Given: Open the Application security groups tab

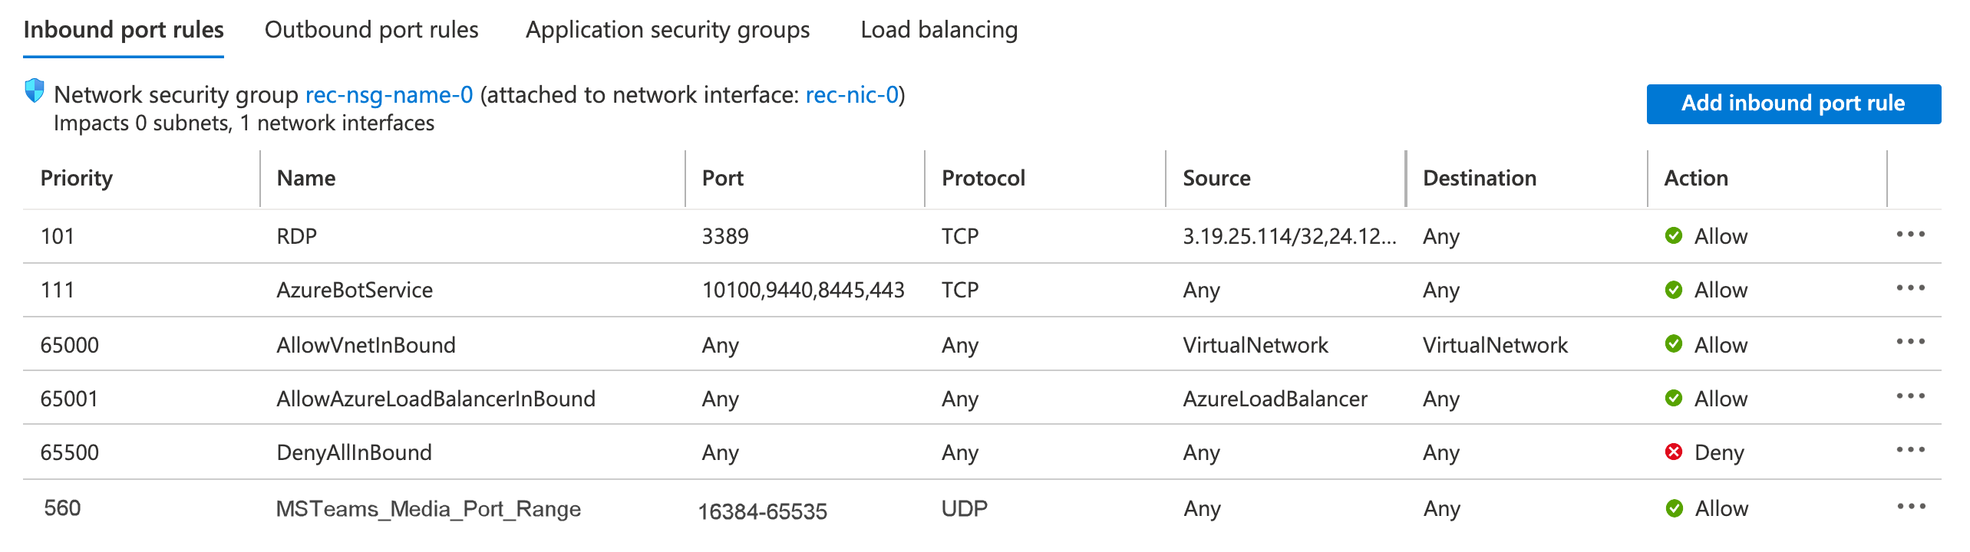Looking at the screenshot, I should pos(668,30).
